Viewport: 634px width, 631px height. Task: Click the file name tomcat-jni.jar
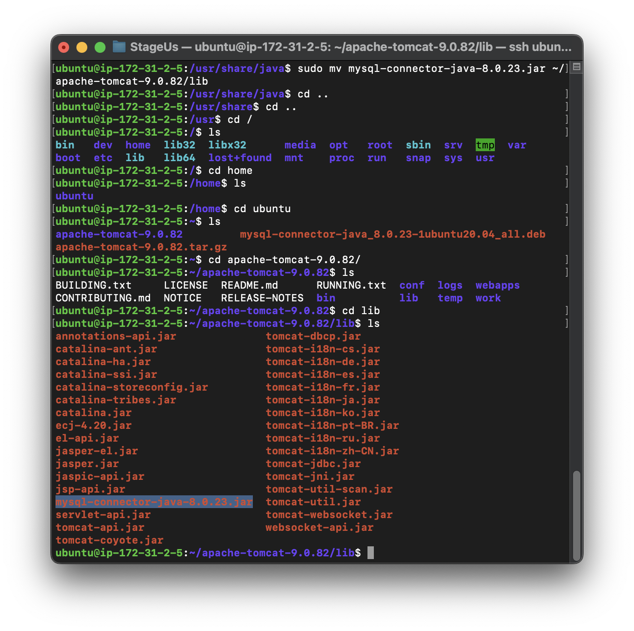[310, 477]
